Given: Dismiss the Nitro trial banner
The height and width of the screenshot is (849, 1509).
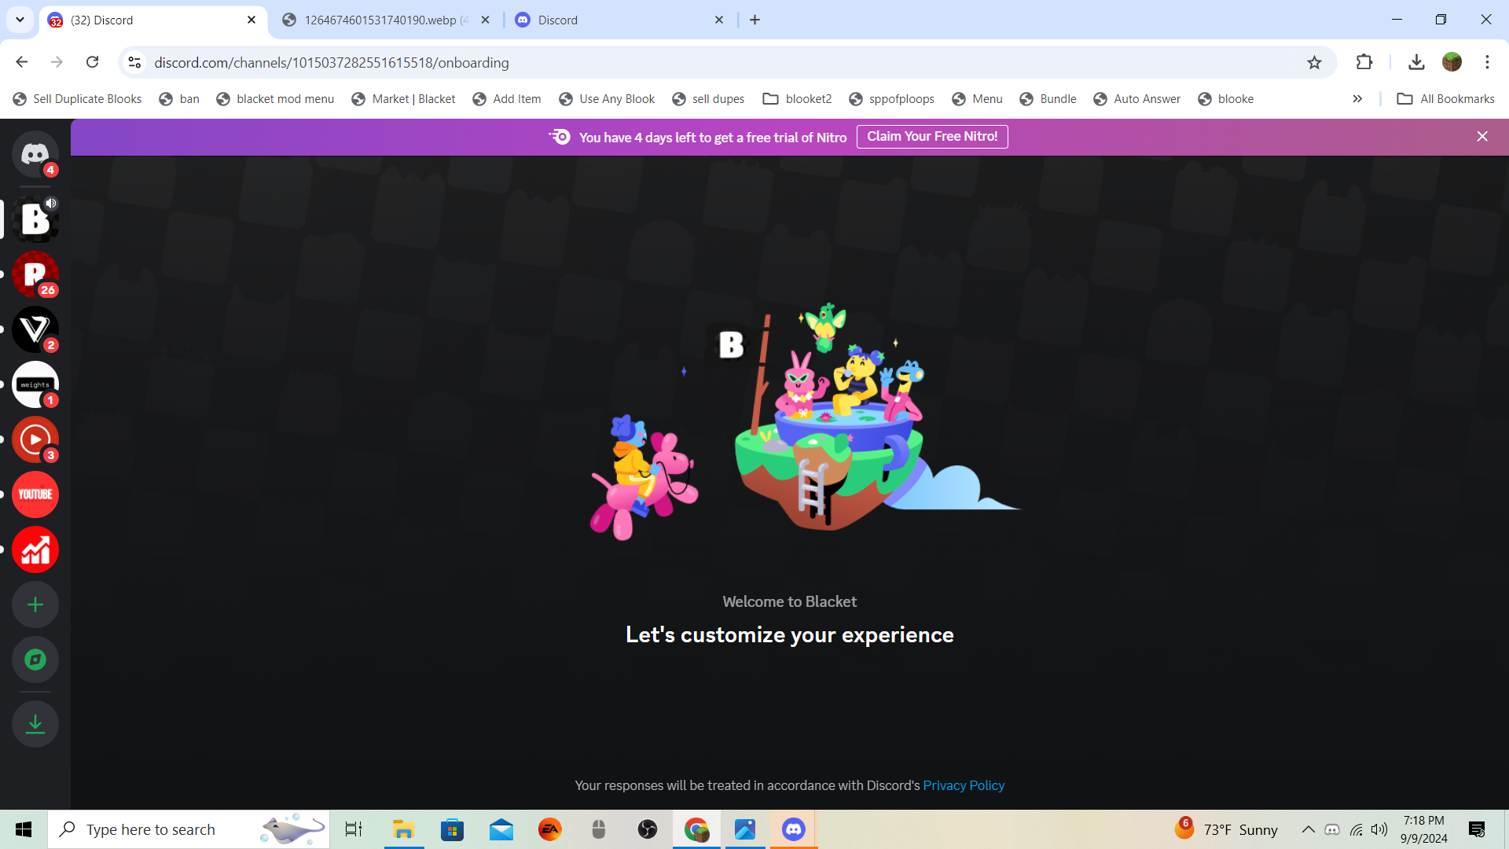Looking at the screenshot, I should click(x=1481, y=137).
